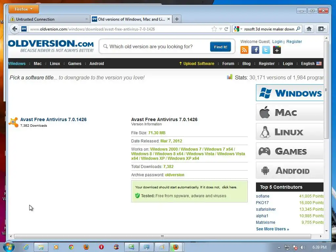Open contributor alpha1's profile

click(262, 216)
